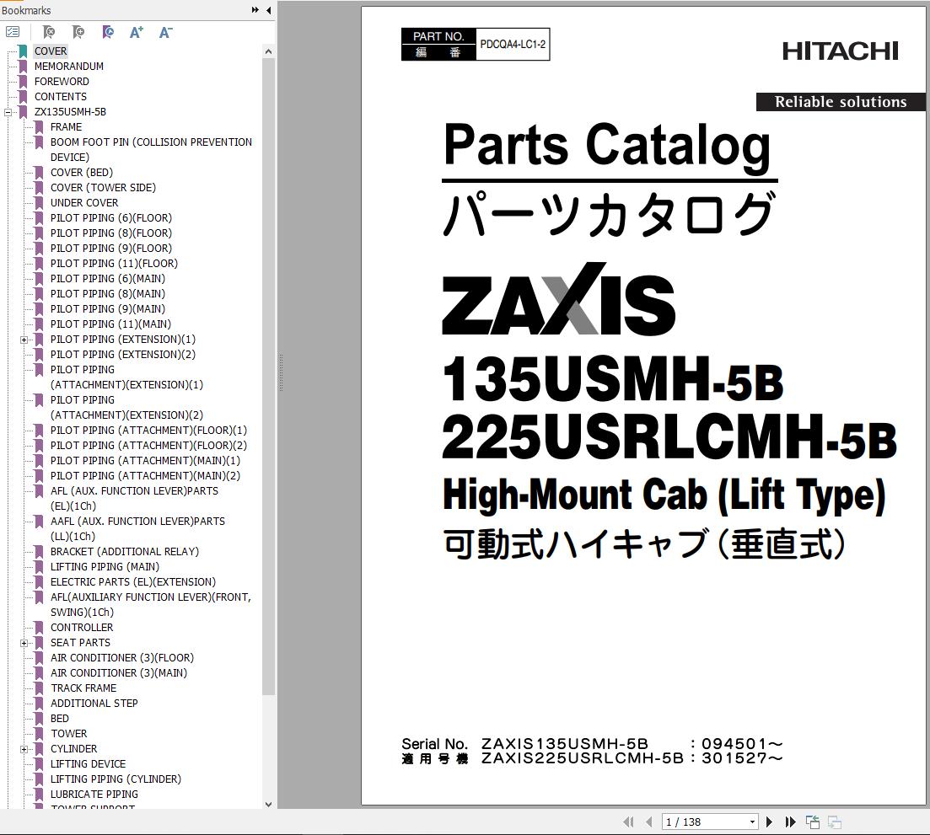Open the CONTENTS bookmark
Screen dimensions: 930x835
click(61, 97)
